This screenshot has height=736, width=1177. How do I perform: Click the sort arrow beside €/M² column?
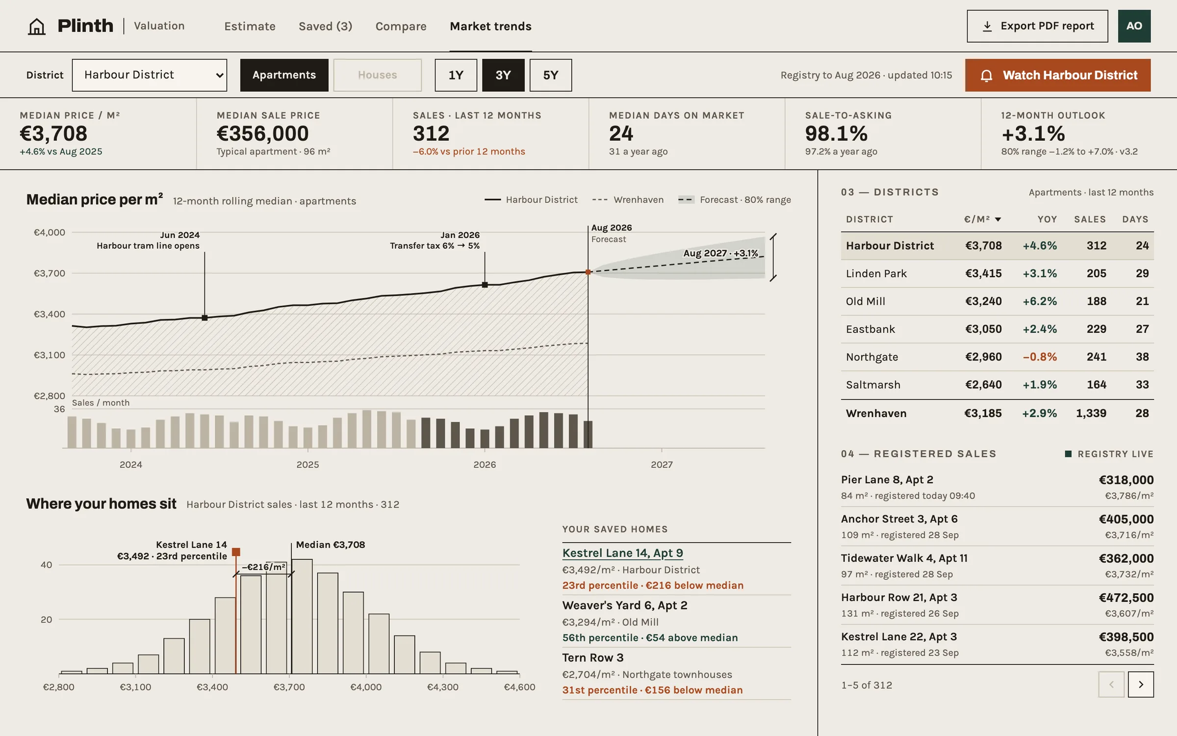point(998,219)
